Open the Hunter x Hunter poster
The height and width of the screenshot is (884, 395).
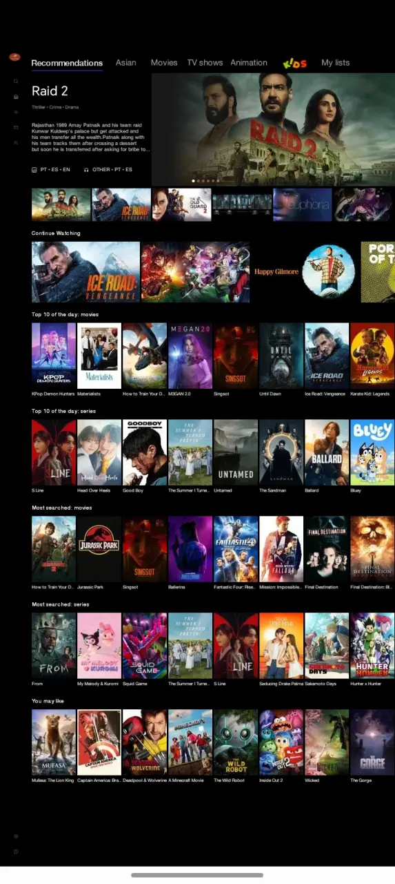click(x=372, y=646)
